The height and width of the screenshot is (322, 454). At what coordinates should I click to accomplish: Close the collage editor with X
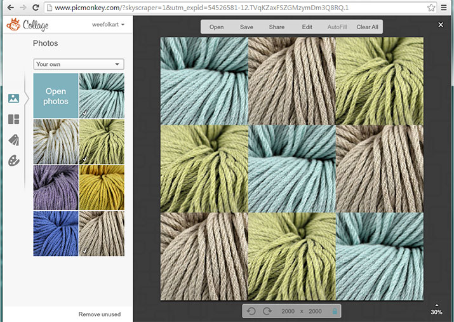(441, 25)
